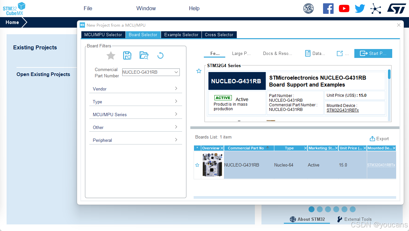
Task: Switch to MCU/MPU Selector tab
Action: click(x=103, y=35)
